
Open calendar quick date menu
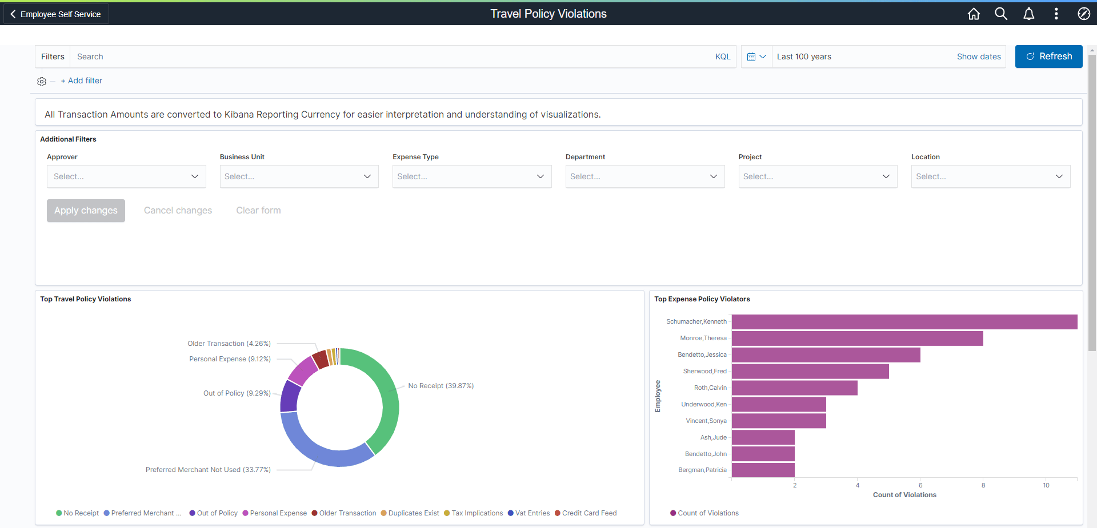(756, 57)
